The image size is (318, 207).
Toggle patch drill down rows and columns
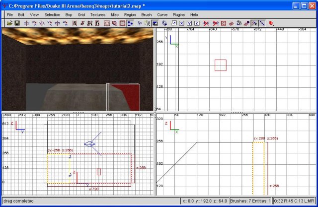262,23
